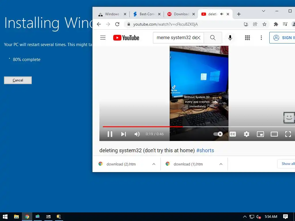Close the YouTube browser tab
This screenshot has height=221, width=295.
(x=228, y=14)
